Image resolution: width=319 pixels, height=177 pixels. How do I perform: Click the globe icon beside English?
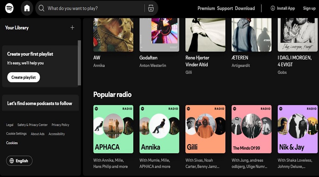(12, 161)
